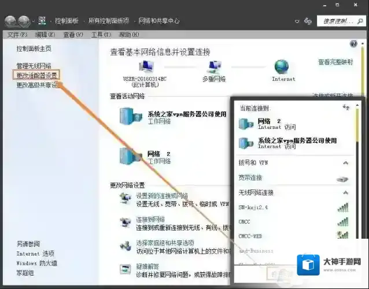369x289 pixels.
Task: Open Internet 选项 in See also section
Action: (35, 254)
